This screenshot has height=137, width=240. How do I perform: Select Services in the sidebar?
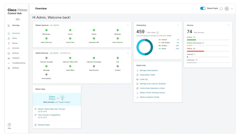pyautogui.click(x=16, y=48)
